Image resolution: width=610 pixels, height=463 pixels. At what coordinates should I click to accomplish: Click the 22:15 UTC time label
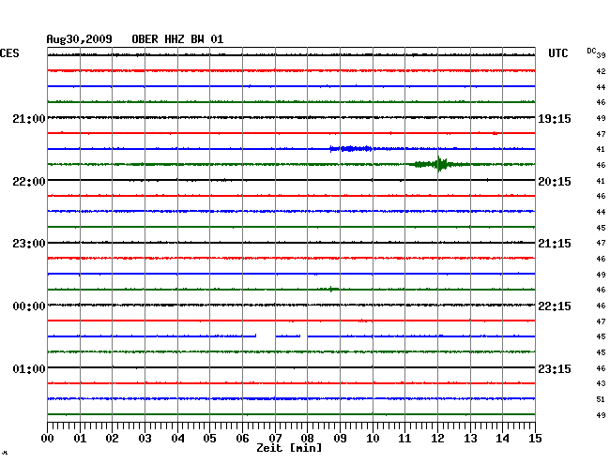pos(555,306)
